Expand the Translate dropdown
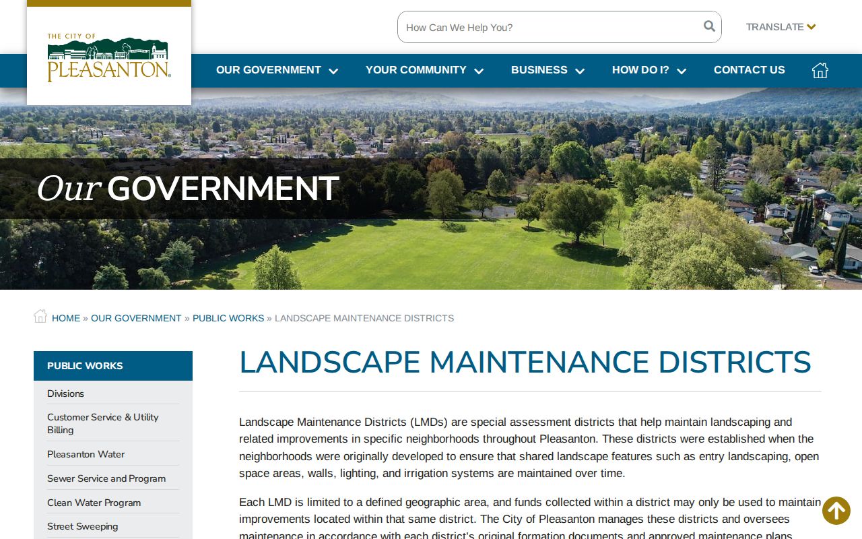 click(x=781, y=27)
